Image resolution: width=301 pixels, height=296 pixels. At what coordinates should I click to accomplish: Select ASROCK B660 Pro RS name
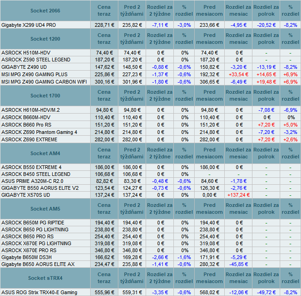point(26,125)
